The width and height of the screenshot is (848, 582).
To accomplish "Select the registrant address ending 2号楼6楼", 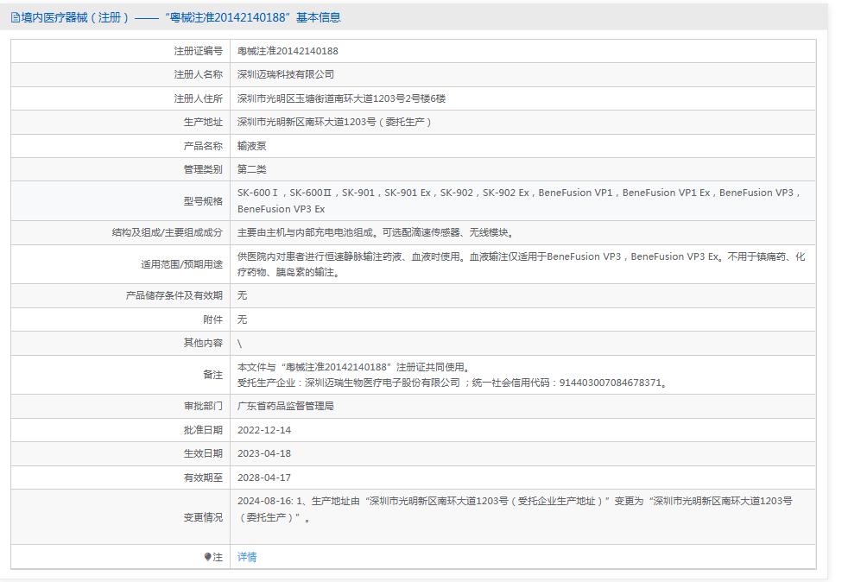I will pyautogui.click(x=341, y=98).
